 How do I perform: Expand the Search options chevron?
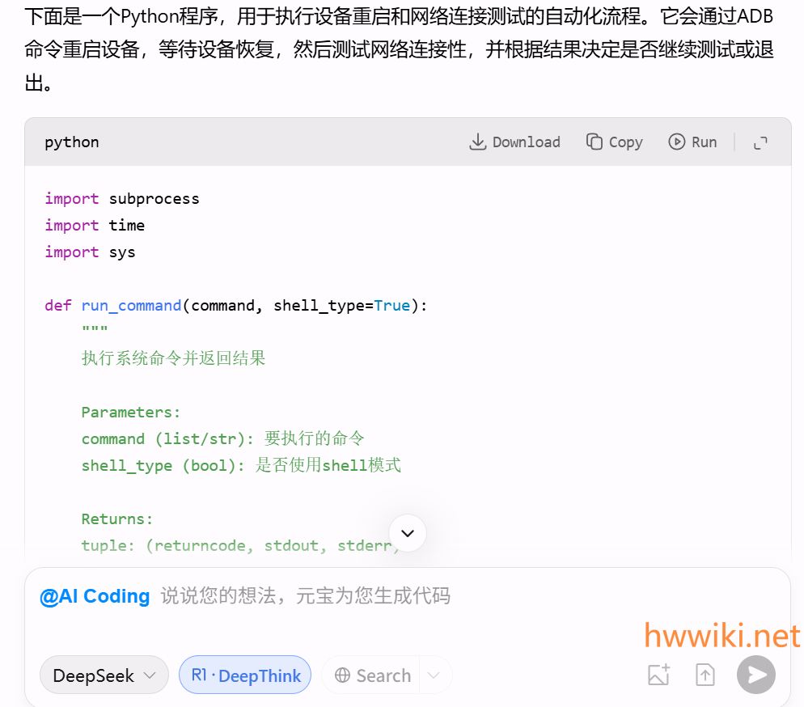point(434,675)
